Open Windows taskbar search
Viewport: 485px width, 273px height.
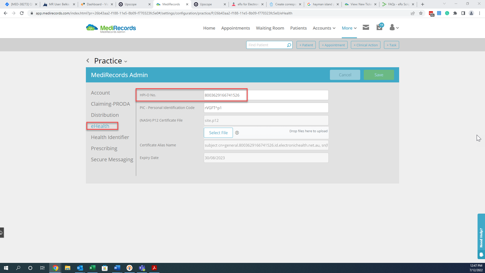(18, 268)
